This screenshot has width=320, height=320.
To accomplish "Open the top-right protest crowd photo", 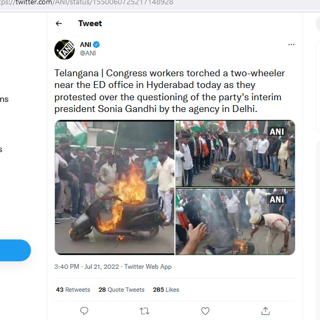I will (x=235, y=153).
